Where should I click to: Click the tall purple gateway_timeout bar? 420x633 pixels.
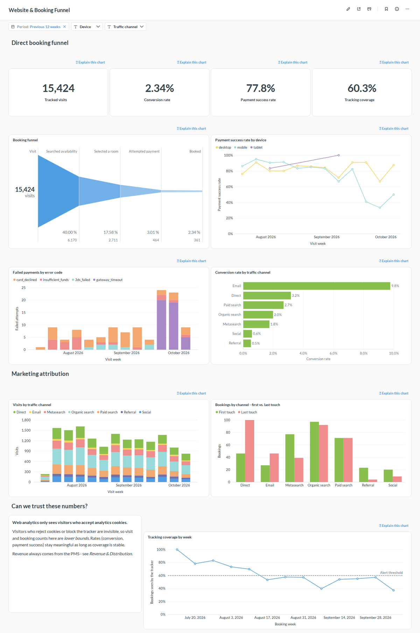161,325
